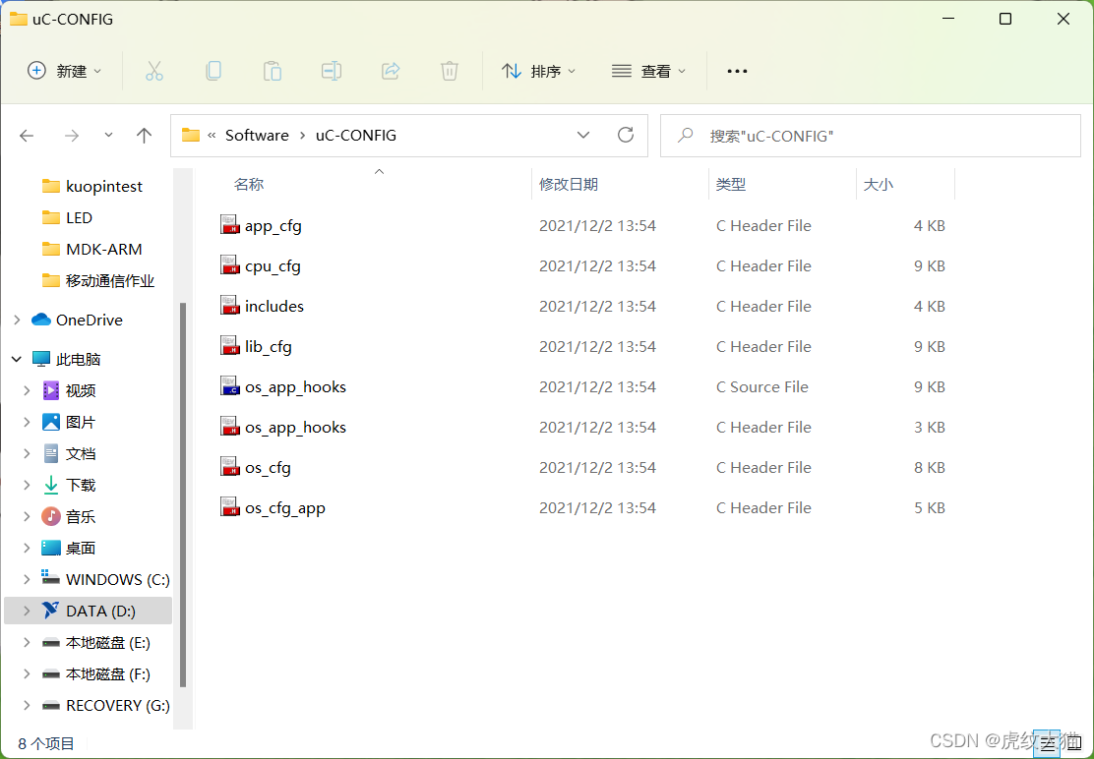
Task: Sort by 名称 column header
Action: click(x=248, y=185)
